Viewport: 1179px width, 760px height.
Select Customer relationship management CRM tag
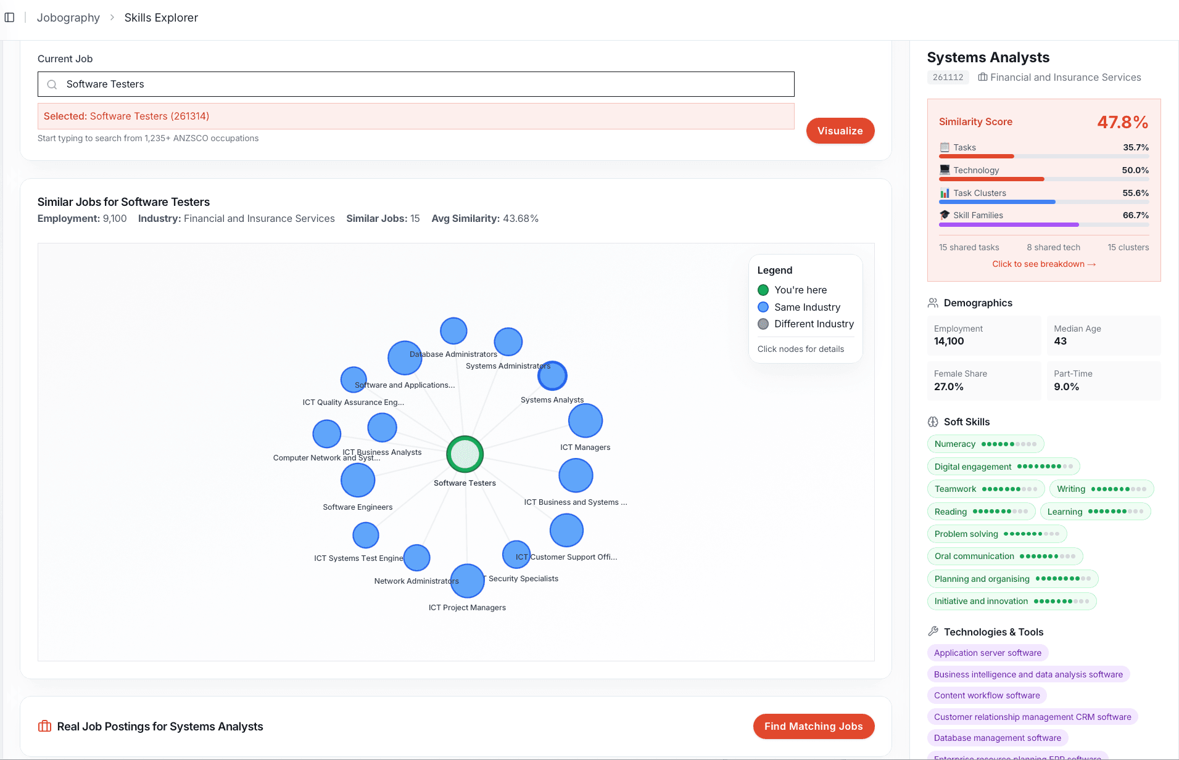[1032, 717]
